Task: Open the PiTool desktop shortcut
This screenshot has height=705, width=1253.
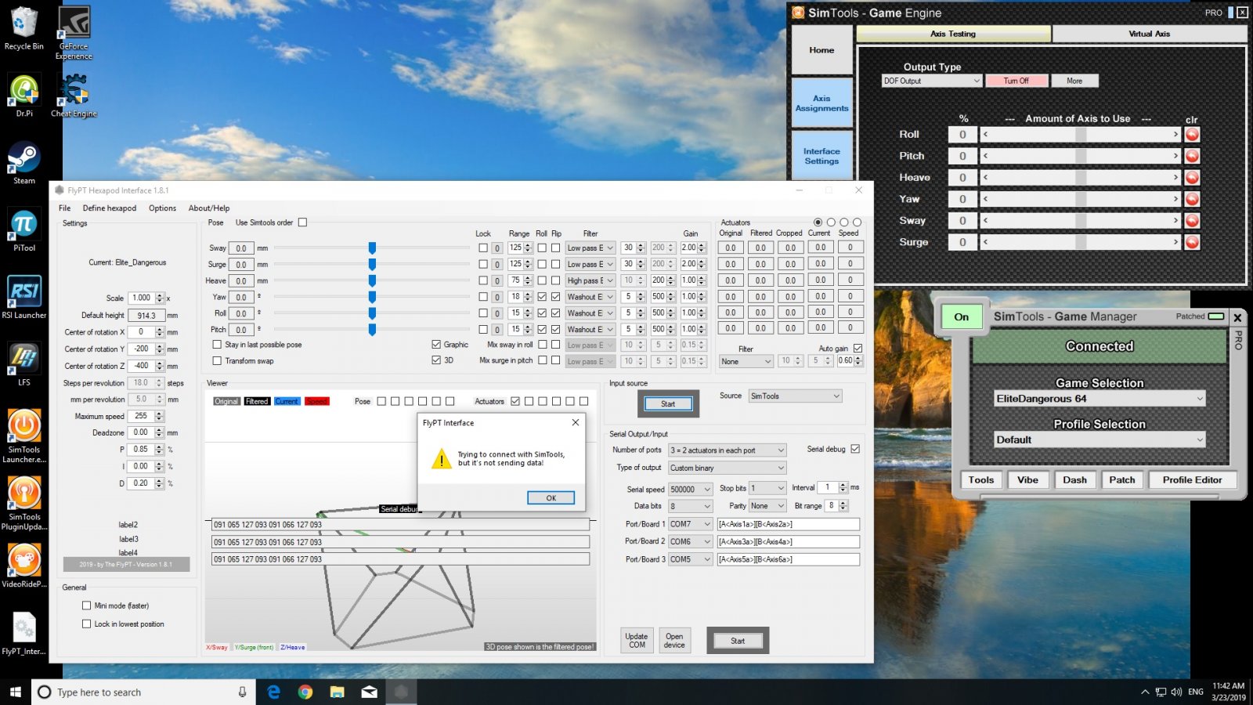Action: (23, 226)
